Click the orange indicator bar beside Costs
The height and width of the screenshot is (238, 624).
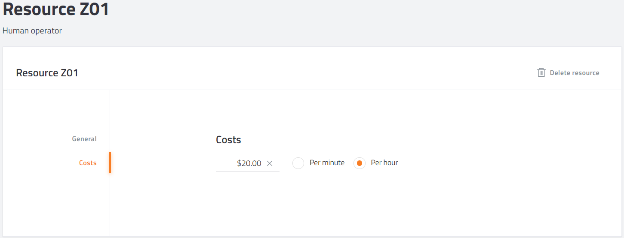(110, 163)
